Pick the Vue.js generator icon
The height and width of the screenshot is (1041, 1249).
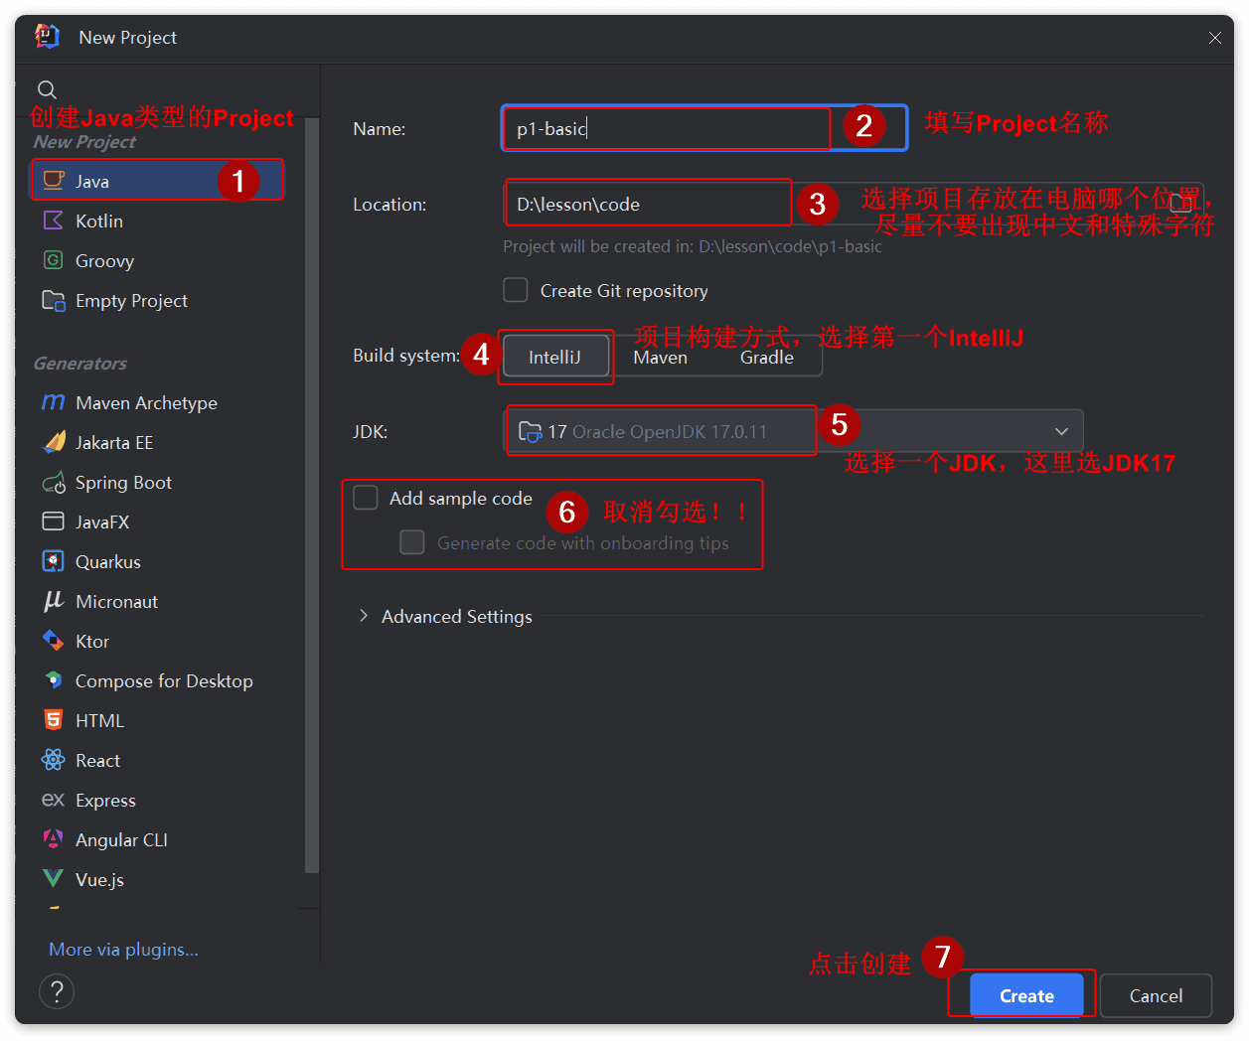(x=54, y=879)
